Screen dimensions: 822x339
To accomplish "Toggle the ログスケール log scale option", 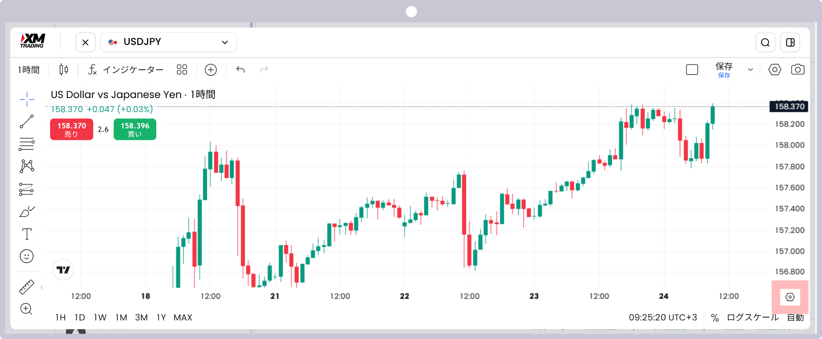I will (753, 318).
